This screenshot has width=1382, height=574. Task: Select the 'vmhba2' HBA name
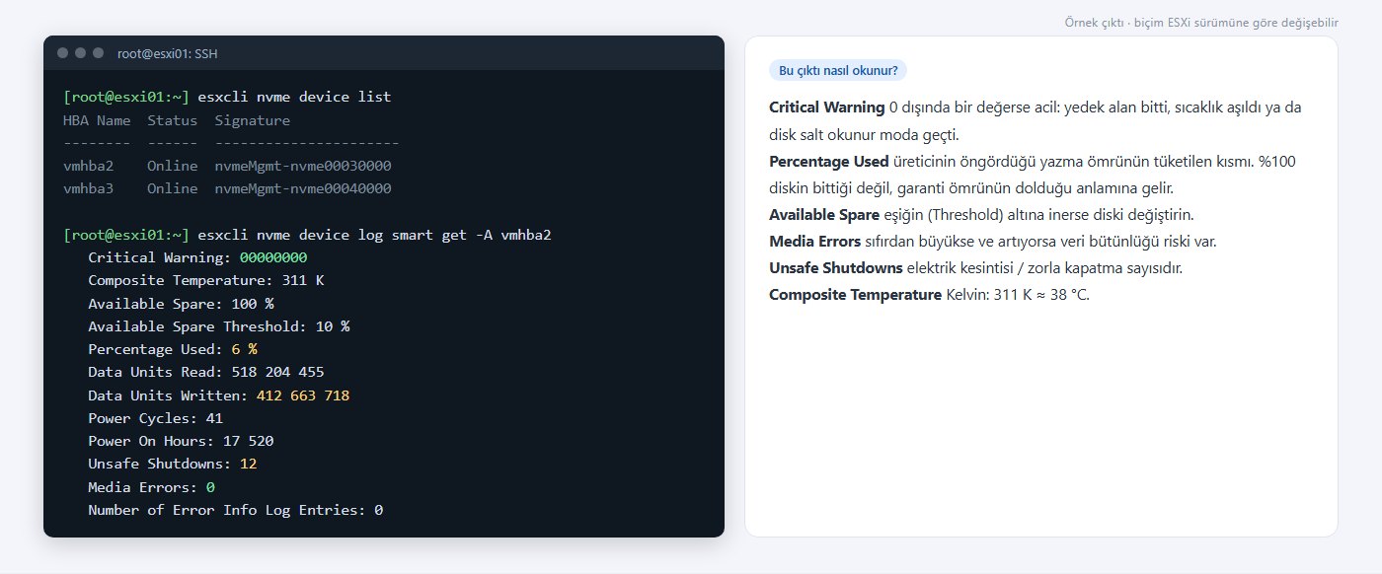pos(89,166)
